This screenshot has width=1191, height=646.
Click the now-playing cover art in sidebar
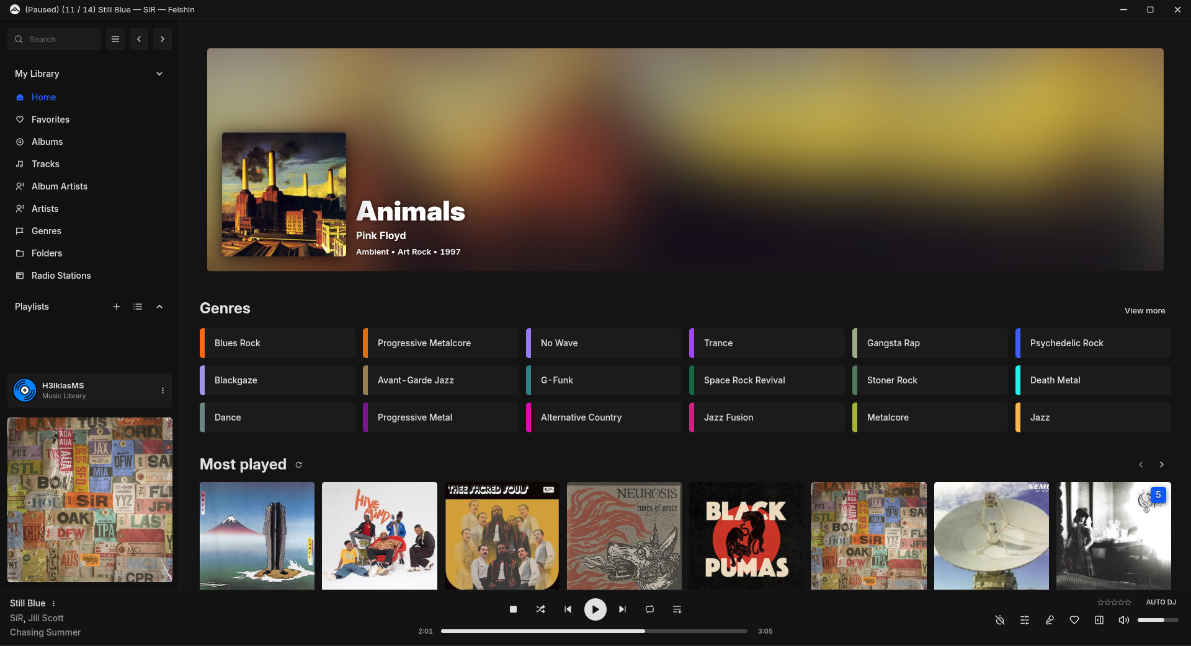coord(90,500)
